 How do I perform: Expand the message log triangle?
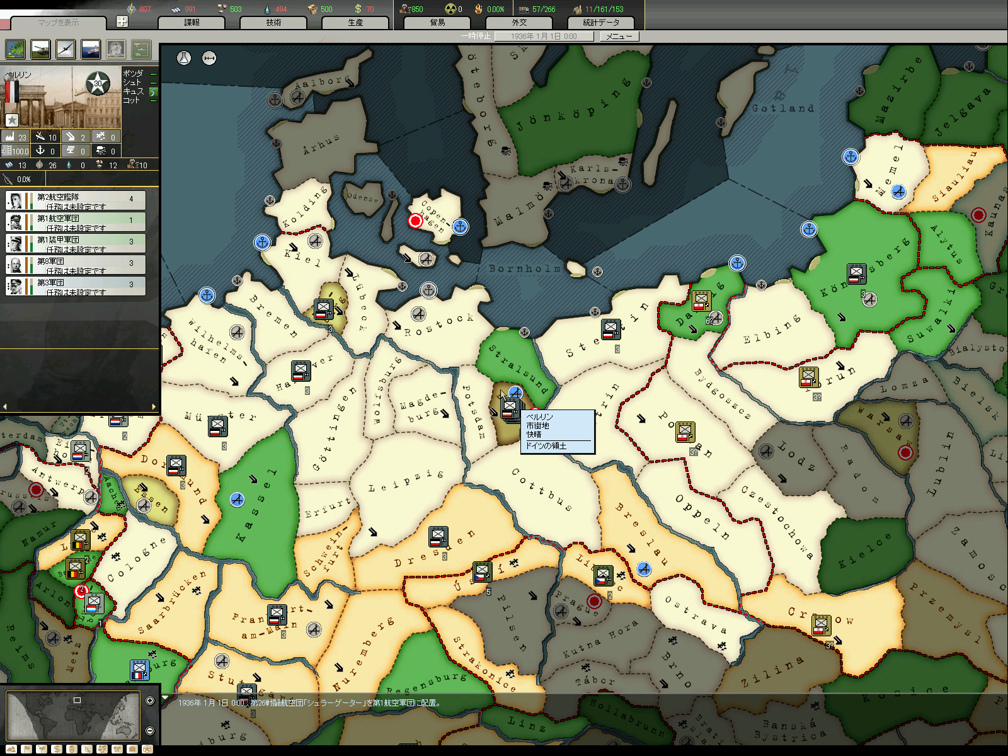point(165,698)
